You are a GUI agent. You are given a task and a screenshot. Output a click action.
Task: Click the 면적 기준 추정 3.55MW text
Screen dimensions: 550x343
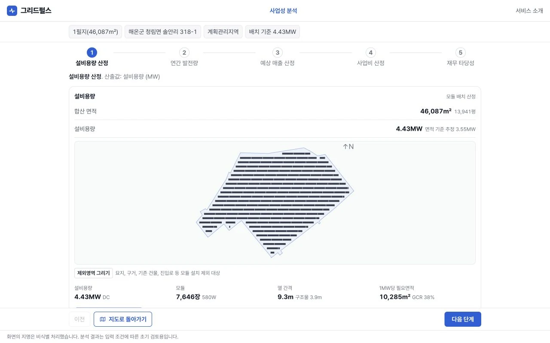(x=450, y=129)
